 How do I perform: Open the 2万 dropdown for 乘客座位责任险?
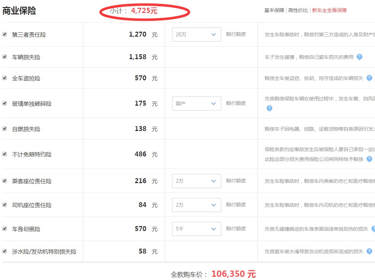tap(196, 181)
